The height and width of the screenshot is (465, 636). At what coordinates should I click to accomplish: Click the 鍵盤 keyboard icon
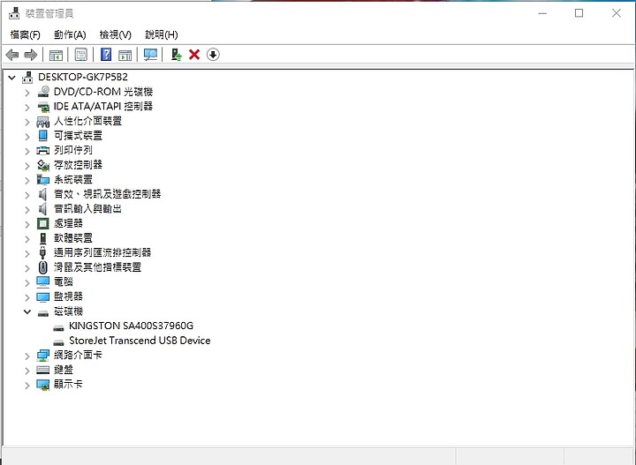43,370
